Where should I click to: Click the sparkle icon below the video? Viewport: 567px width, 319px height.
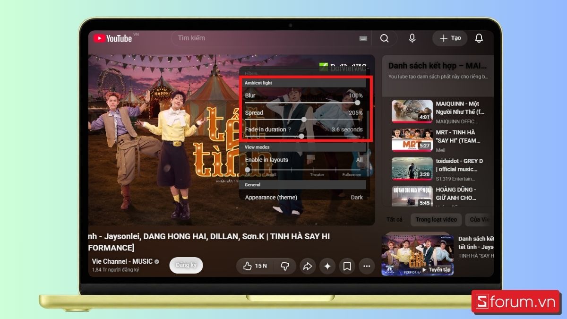(327, 267)
